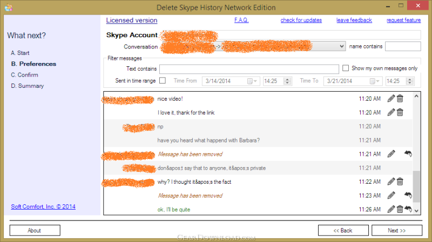Tick 'Show my own messages only'
432x242 pixels.
346,68
